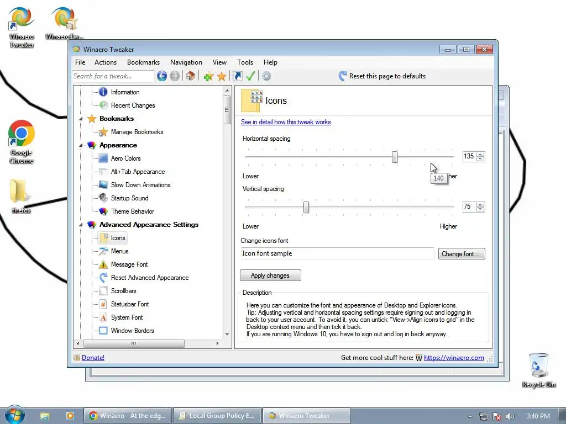Collapse the Bookmarks tree section

pyautogui.click(x=81, y=119)
